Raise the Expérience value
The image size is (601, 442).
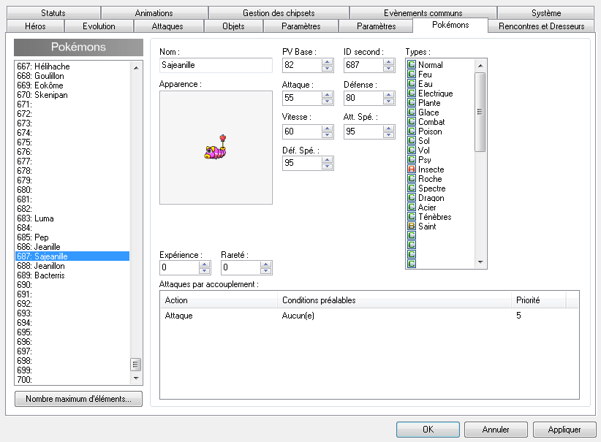204,264
